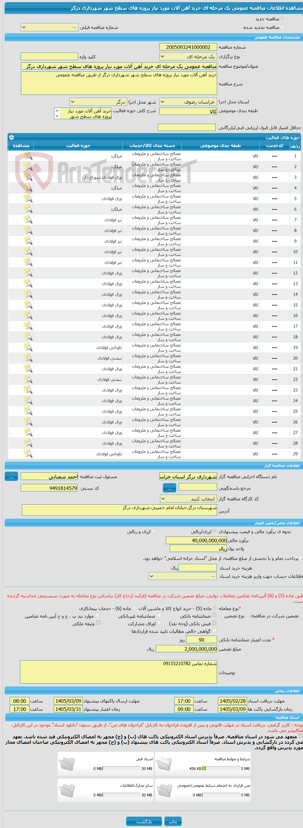Open کد کارگاه مناقصه گزار dropdown
This screenshot has height=828, width=303.
click(189, 499)
